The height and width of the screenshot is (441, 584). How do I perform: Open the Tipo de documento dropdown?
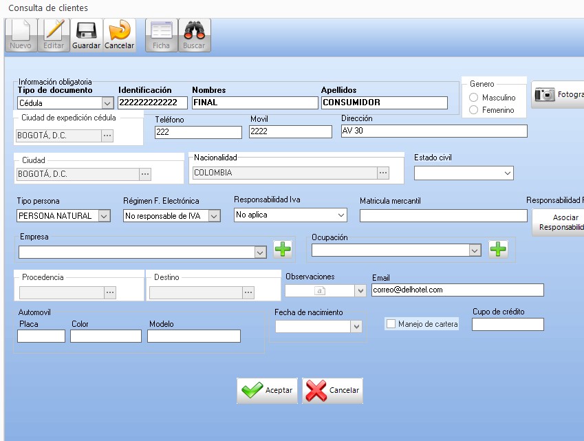click(x=107, y=103)
